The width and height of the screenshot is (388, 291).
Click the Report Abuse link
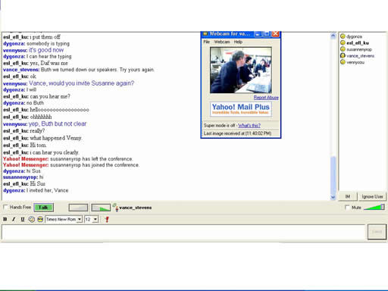266,98
